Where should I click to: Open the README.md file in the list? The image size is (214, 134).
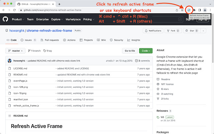click(x=20, y=75)
